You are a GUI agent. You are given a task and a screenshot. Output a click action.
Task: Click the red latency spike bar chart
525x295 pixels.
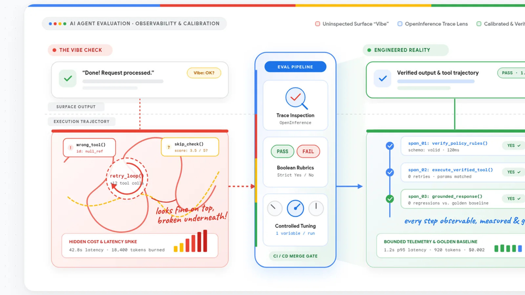[191, 241]
